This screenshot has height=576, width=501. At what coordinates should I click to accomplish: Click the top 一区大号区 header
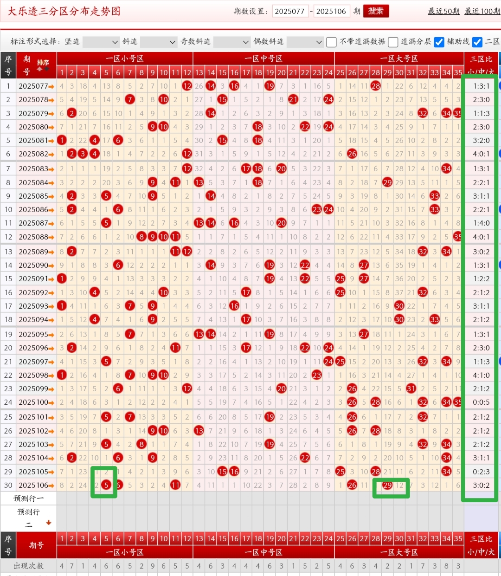coord(399,58)
